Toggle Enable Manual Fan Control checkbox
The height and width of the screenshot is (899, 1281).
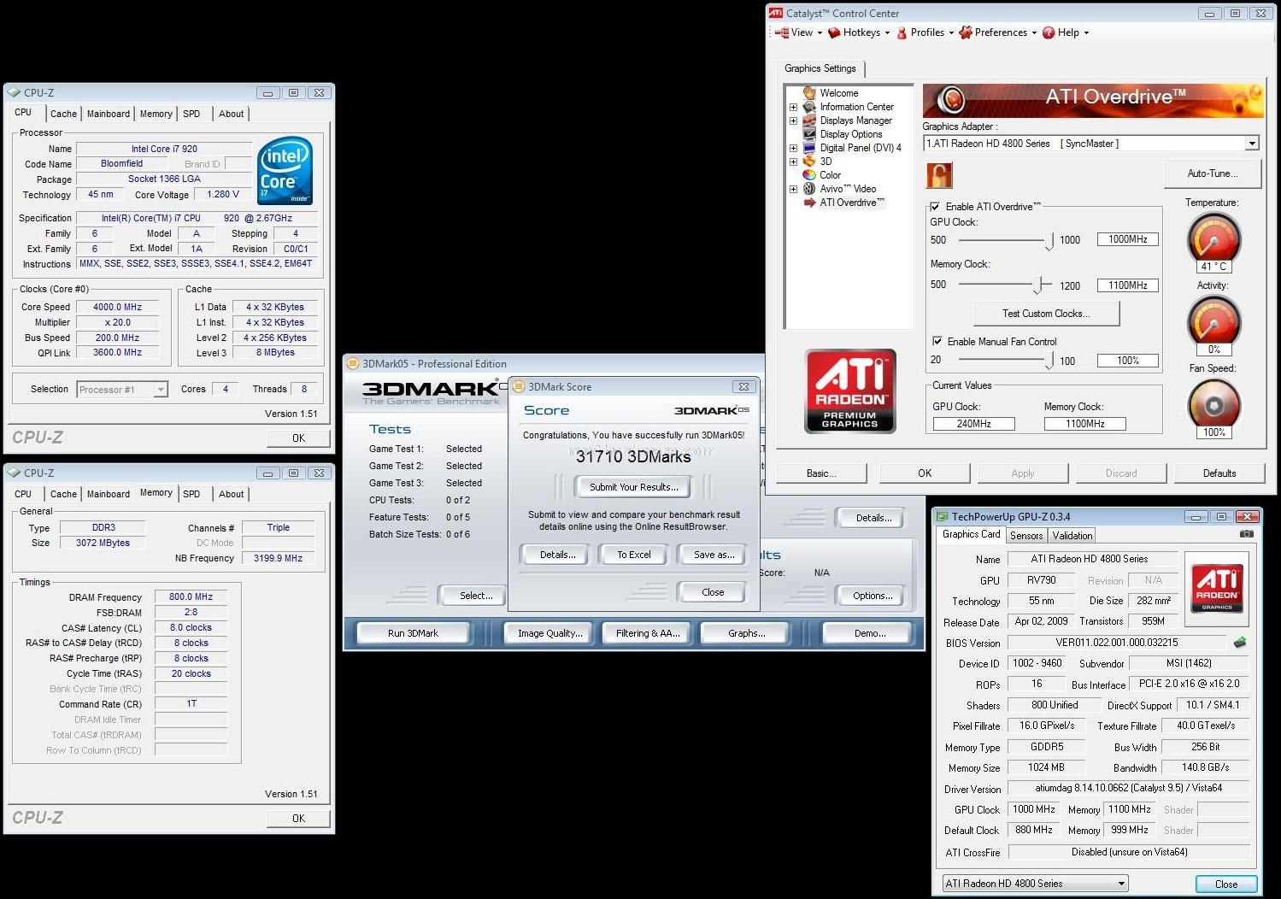click(x=937, y=341)
